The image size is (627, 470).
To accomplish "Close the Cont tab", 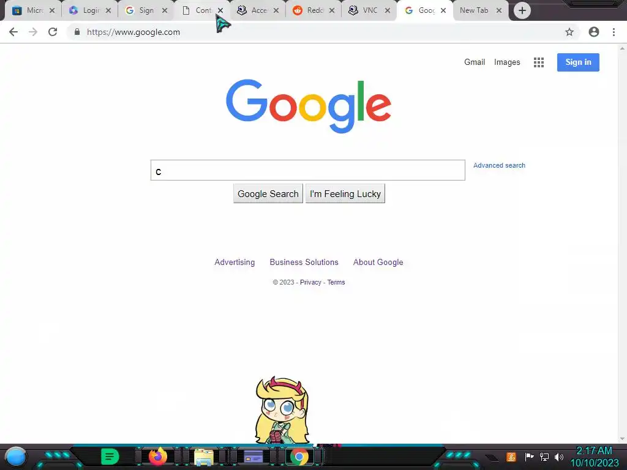I will coord(220,11).
